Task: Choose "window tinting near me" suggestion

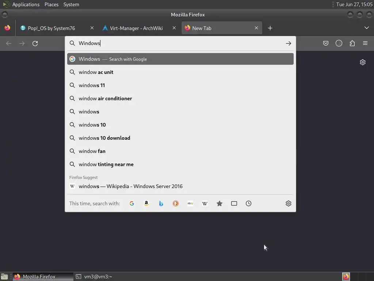Action: (180, 164)
